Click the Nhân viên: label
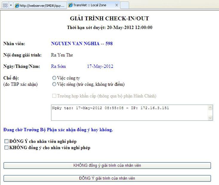219x185 pixels. [x=14, y=44]
